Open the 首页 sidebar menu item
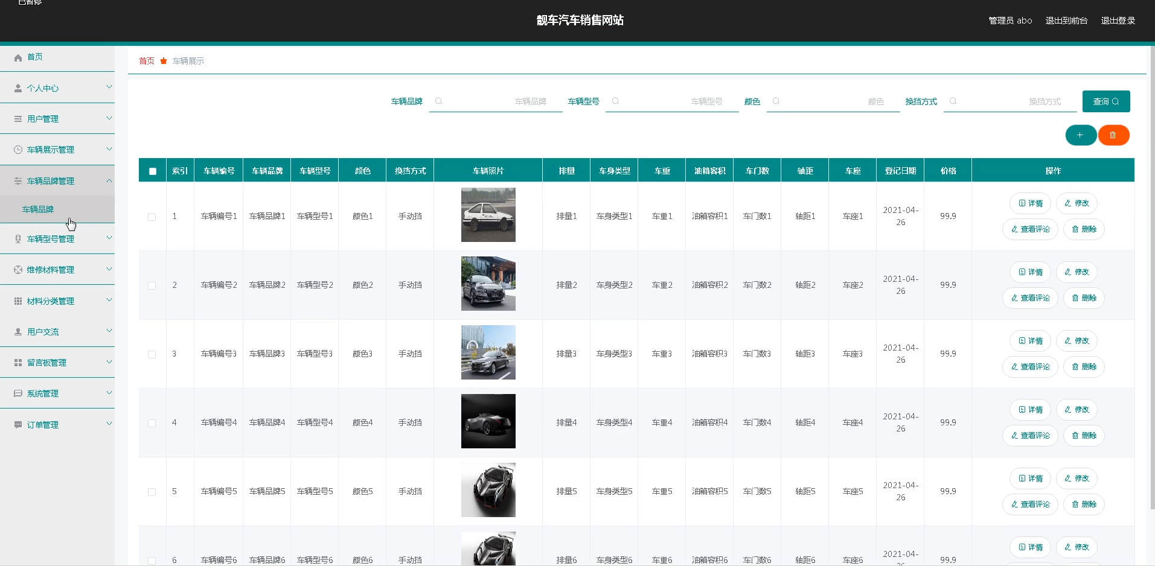Screen dimensions: 1155x566 tap(57, 57)
